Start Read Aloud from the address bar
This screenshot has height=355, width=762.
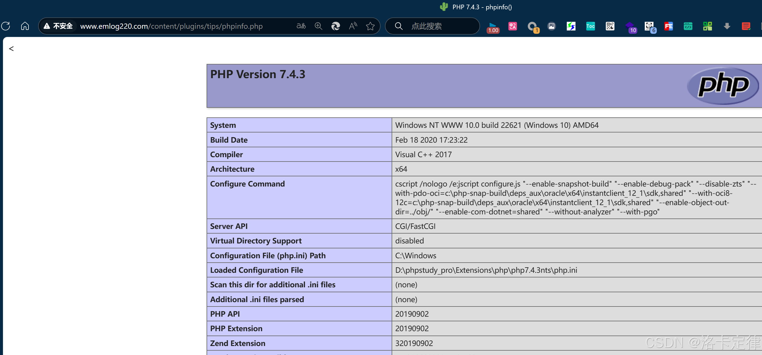pos(353,26)
